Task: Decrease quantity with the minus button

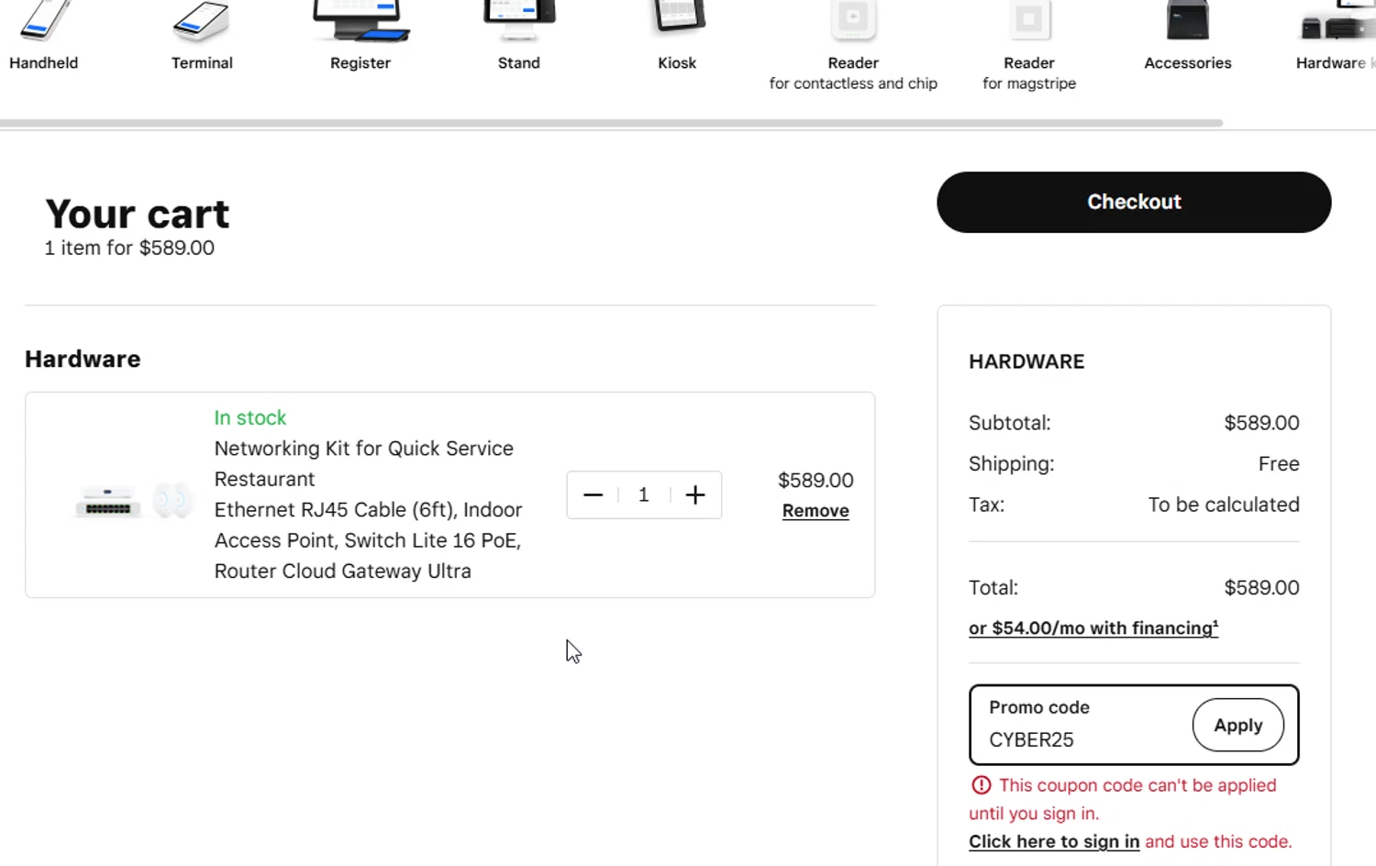Action: [594, 495]
